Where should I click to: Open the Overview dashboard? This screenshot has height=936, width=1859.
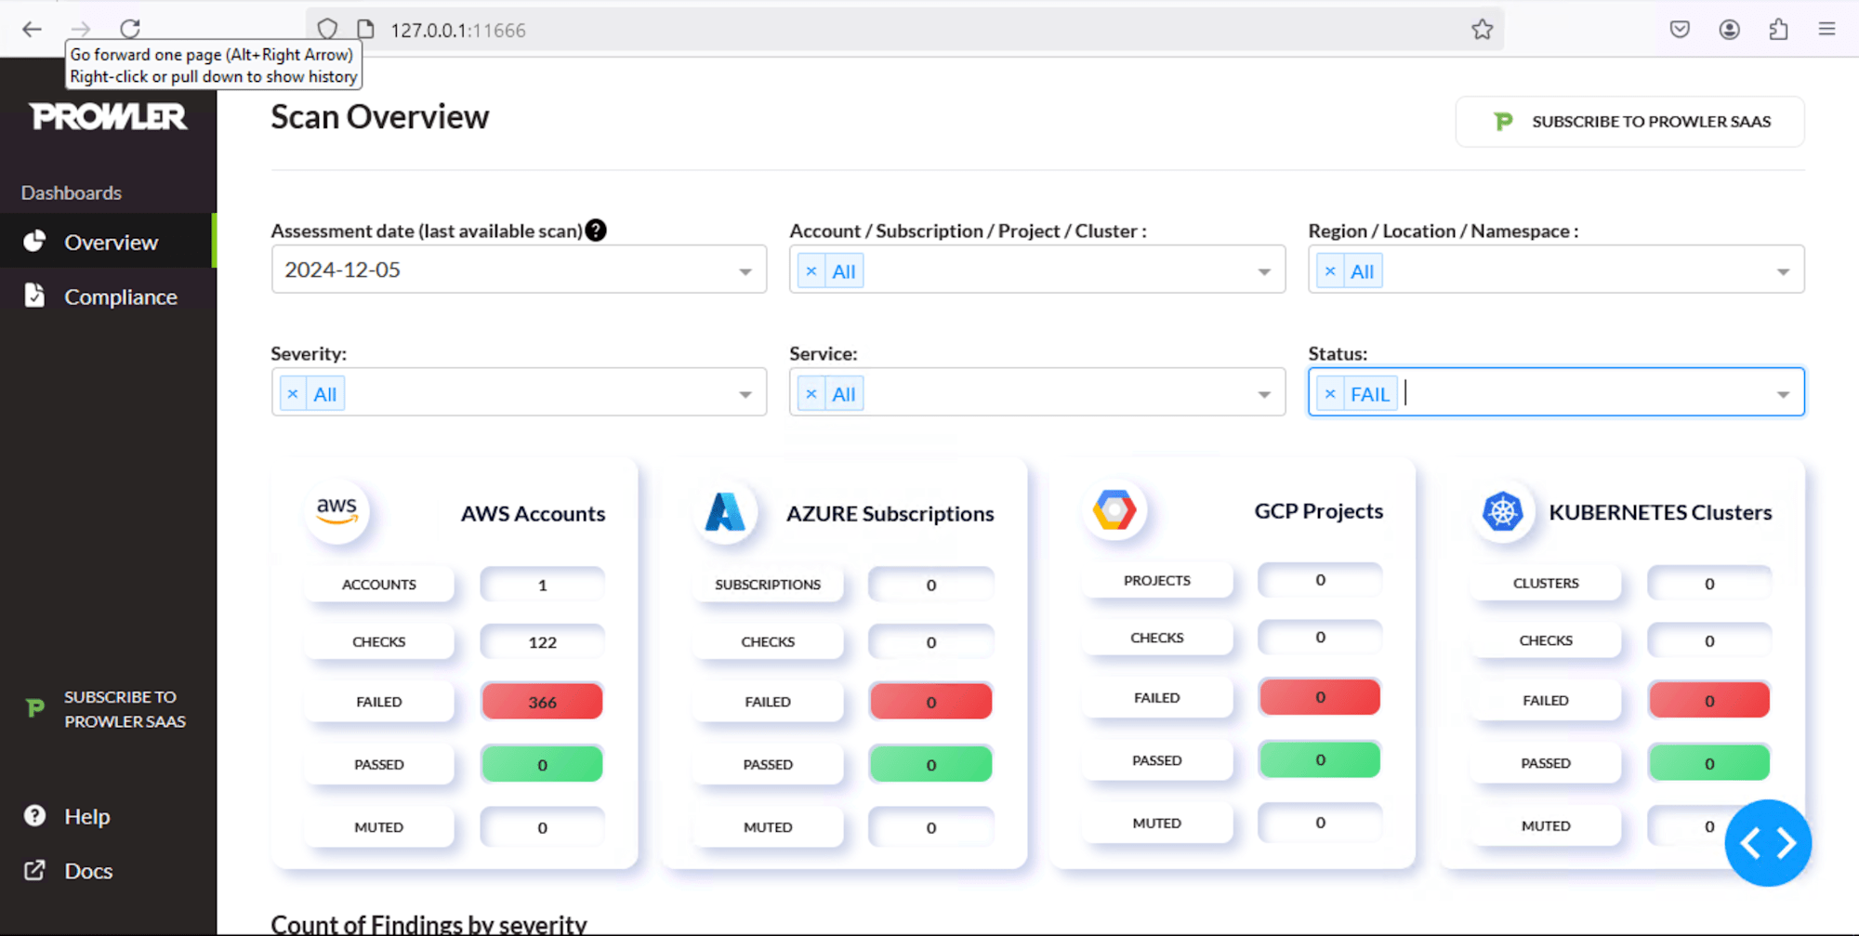click(x=108, y=242)
